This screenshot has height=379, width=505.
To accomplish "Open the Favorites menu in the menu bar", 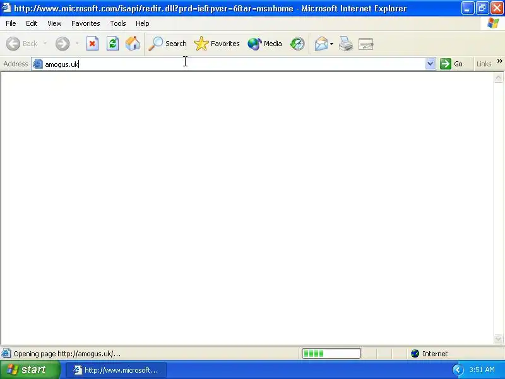I will click(86, 23).
